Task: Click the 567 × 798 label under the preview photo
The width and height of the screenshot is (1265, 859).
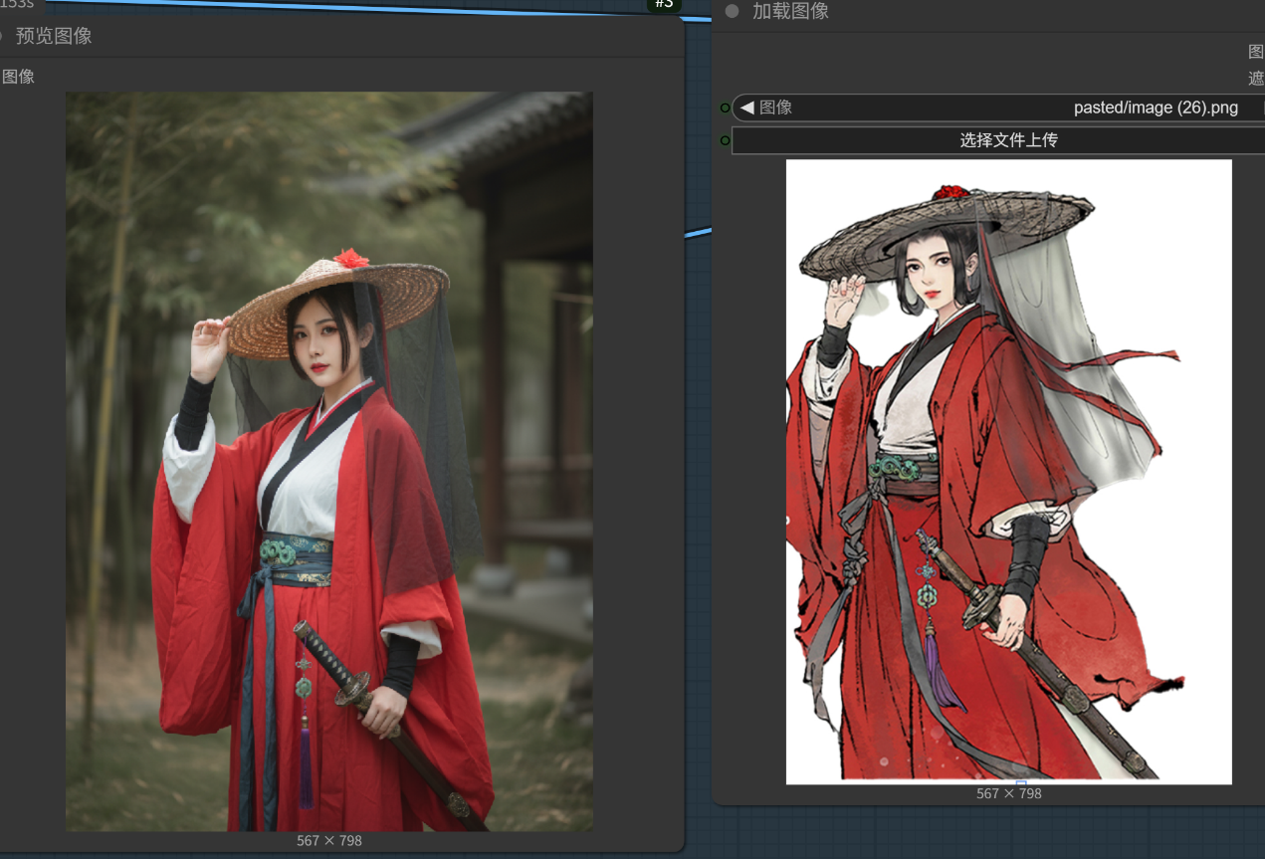Action: [328, 841]
